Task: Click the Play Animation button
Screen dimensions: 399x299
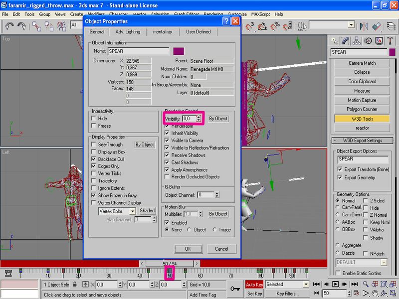Action: tap(335, 284)
